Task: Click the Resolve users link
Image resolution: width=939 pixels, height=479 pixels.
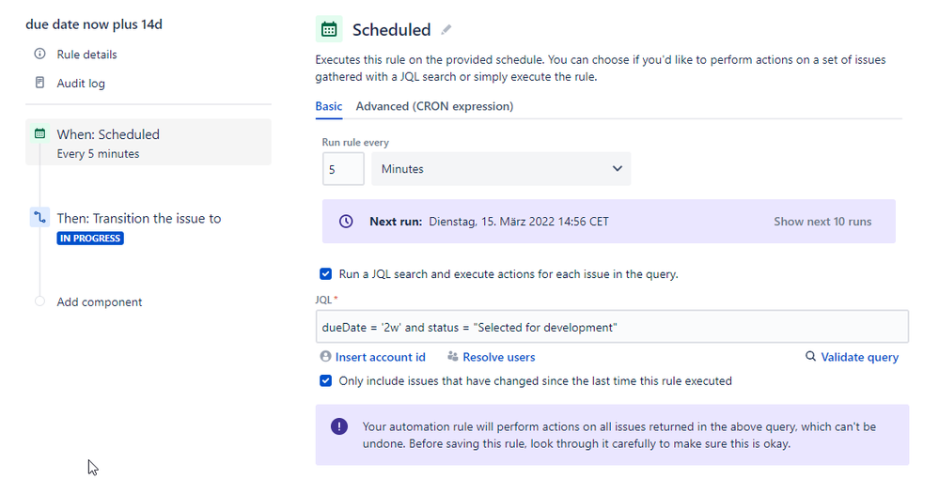Action: coord(498,357)
